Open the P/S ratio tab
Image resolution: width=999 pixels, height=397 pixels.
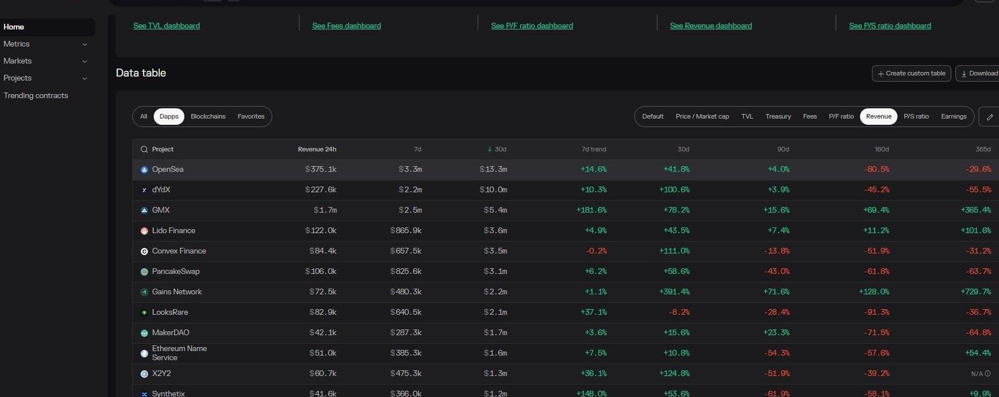916,116
